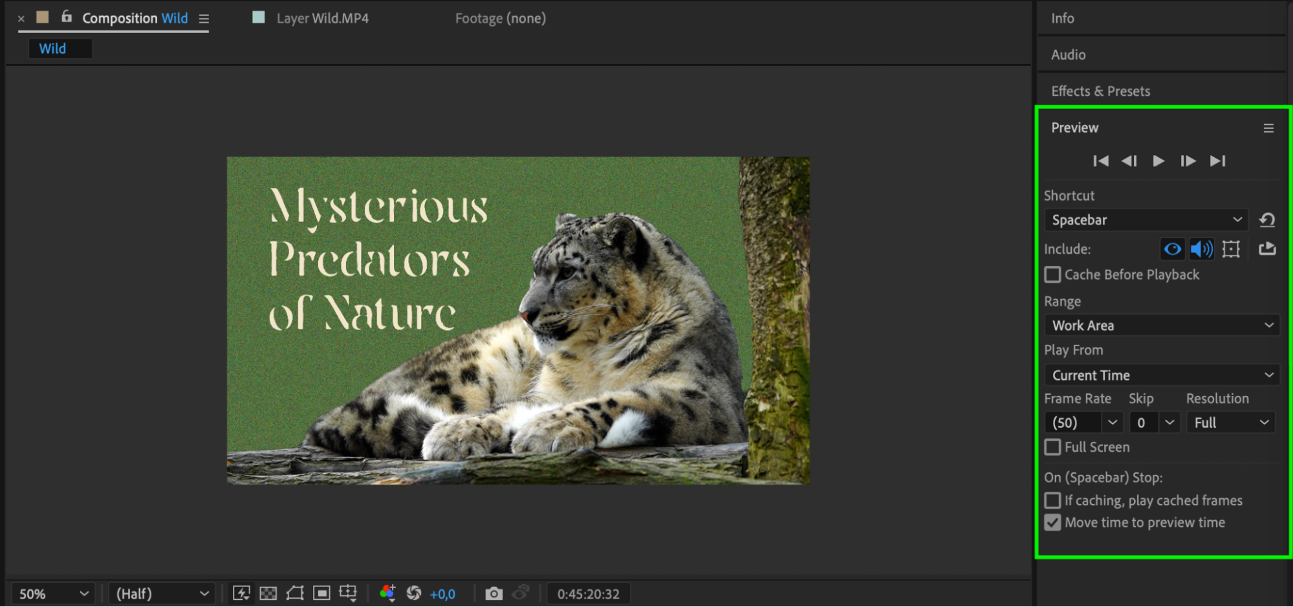The image size is (1293, 607).
Task: Toggle video inclusion eye icon
Action: 1172,249
